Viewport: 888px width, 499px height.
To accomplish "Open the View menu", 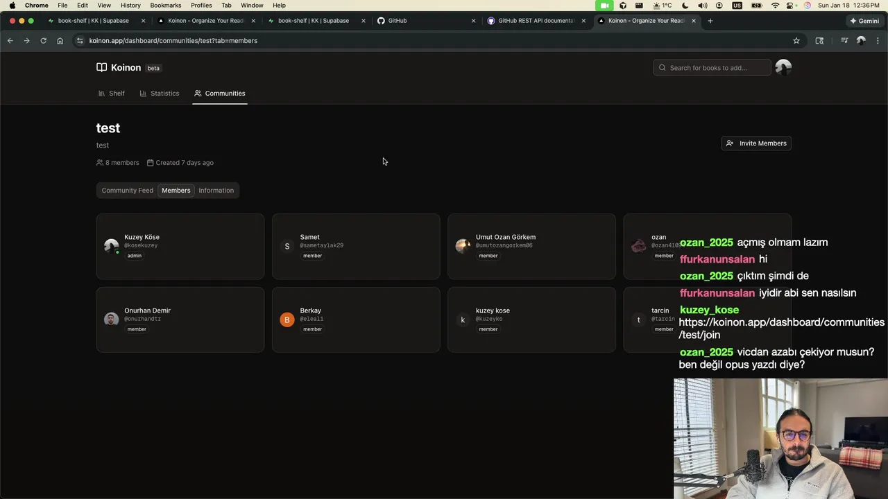I will coord(104,5).
